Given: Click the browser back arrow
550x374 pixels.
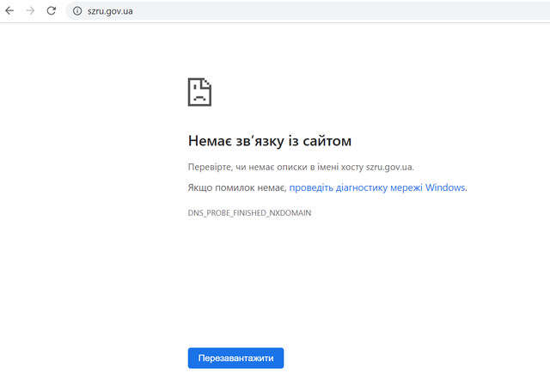Looking at the screenshot, I should 10,11.
